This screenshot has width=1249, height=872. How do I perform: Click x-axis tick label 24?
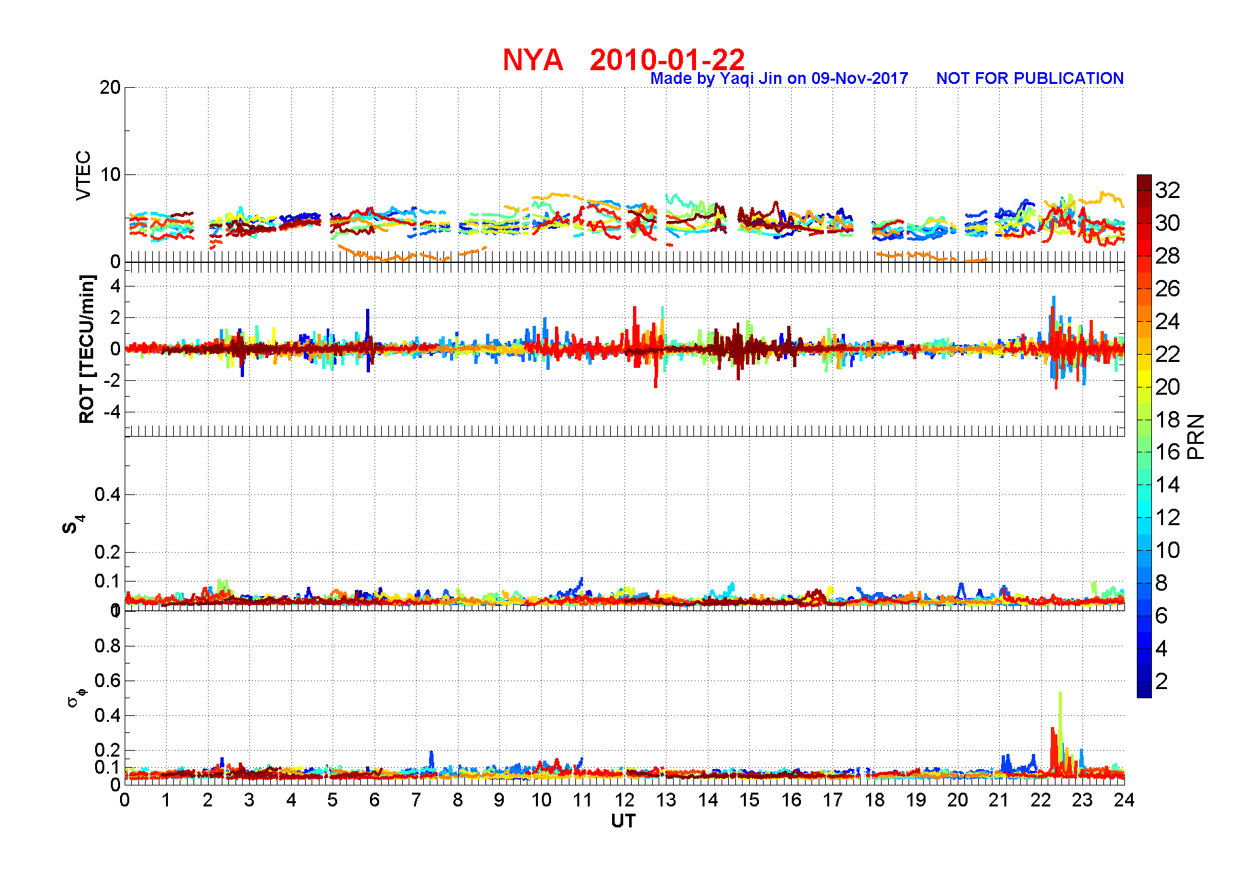(1124, 800)
